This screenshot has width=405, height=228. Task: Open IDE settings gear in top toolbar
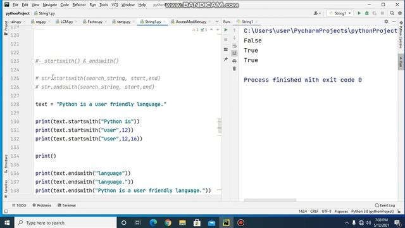pos(400,13)
